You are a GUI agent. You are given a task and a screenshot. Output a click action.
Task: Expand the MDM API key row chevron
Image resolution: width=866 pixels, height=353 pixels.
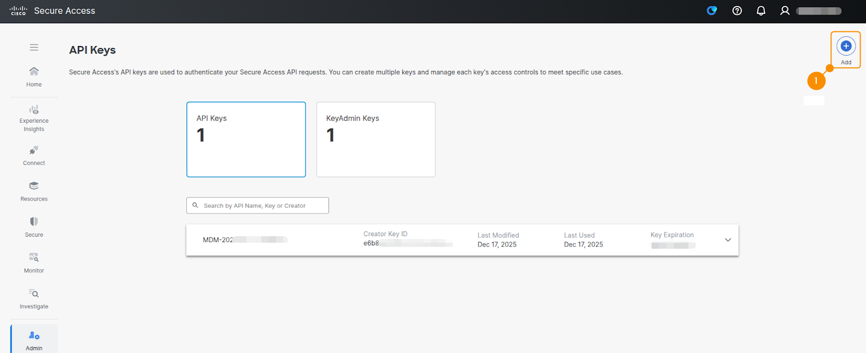pyautogui.click(x=727, y=240)
